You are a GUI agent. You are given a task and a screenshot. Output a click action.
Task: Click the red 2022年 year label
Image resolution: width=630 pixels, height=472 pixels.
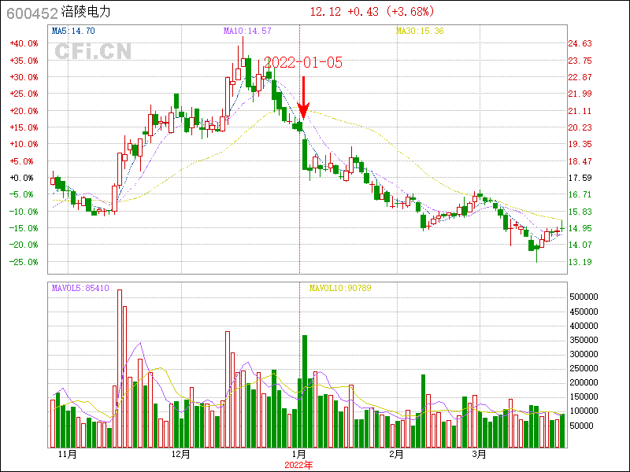click(298, 465)
